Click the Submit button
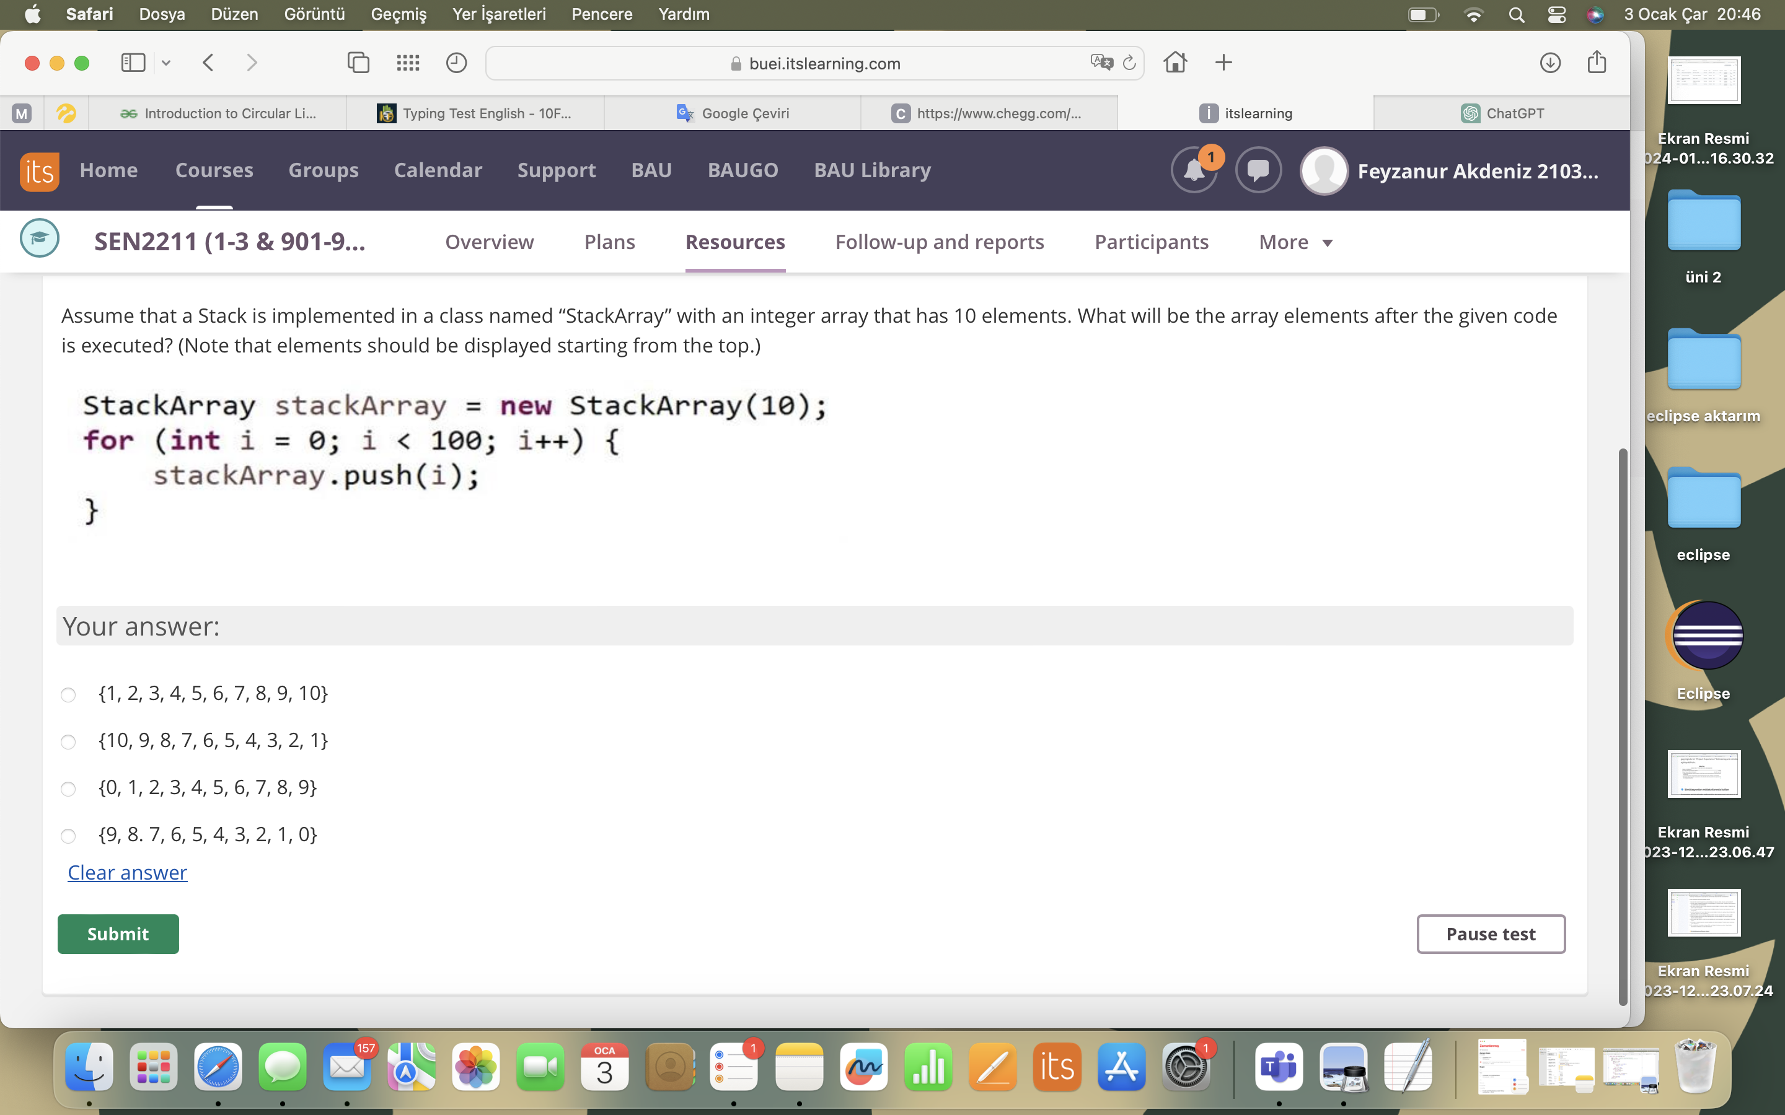 point(118,933)
